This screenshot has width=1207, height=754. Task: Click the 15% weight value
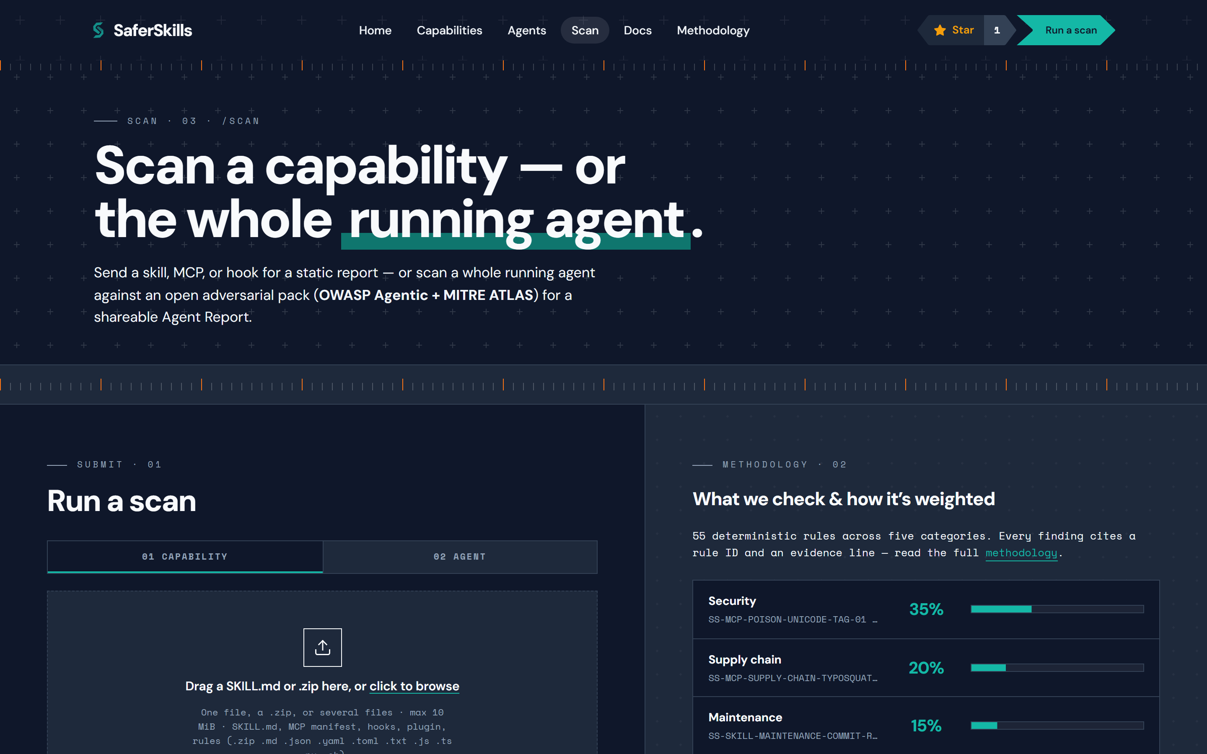tap(926, 726)
